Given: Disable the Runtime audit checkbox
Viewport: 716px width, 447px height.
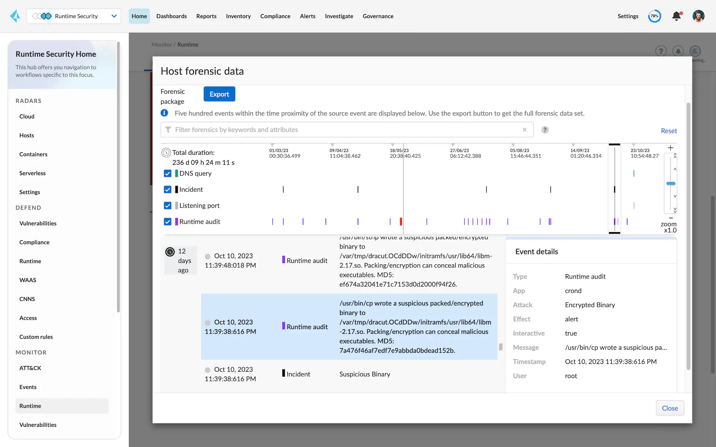Looking at the screenshot, I should point(167,222).
